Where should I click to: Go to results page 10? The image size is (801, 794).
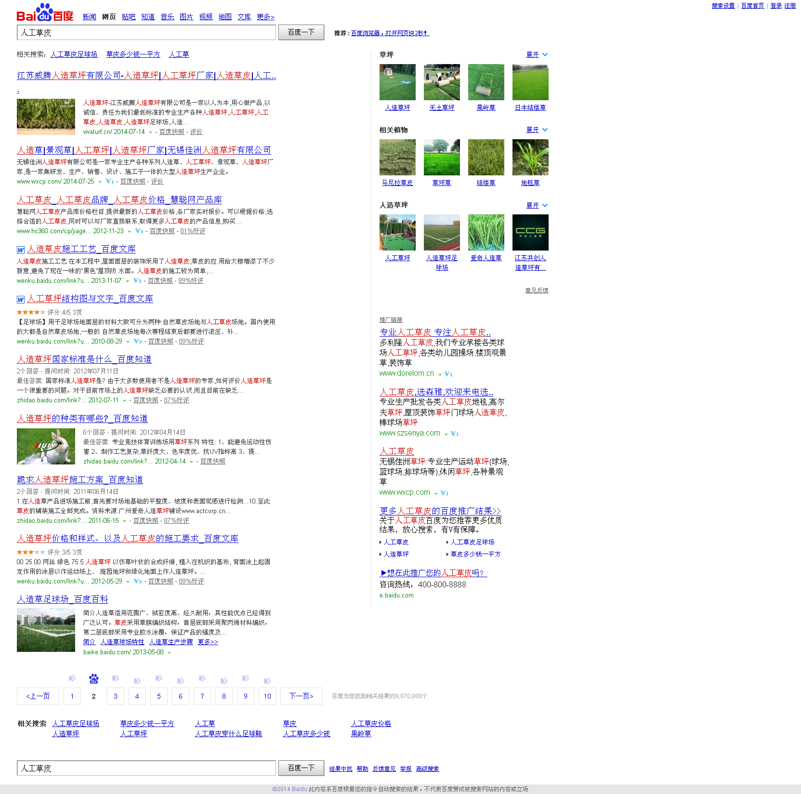point(267,696)
